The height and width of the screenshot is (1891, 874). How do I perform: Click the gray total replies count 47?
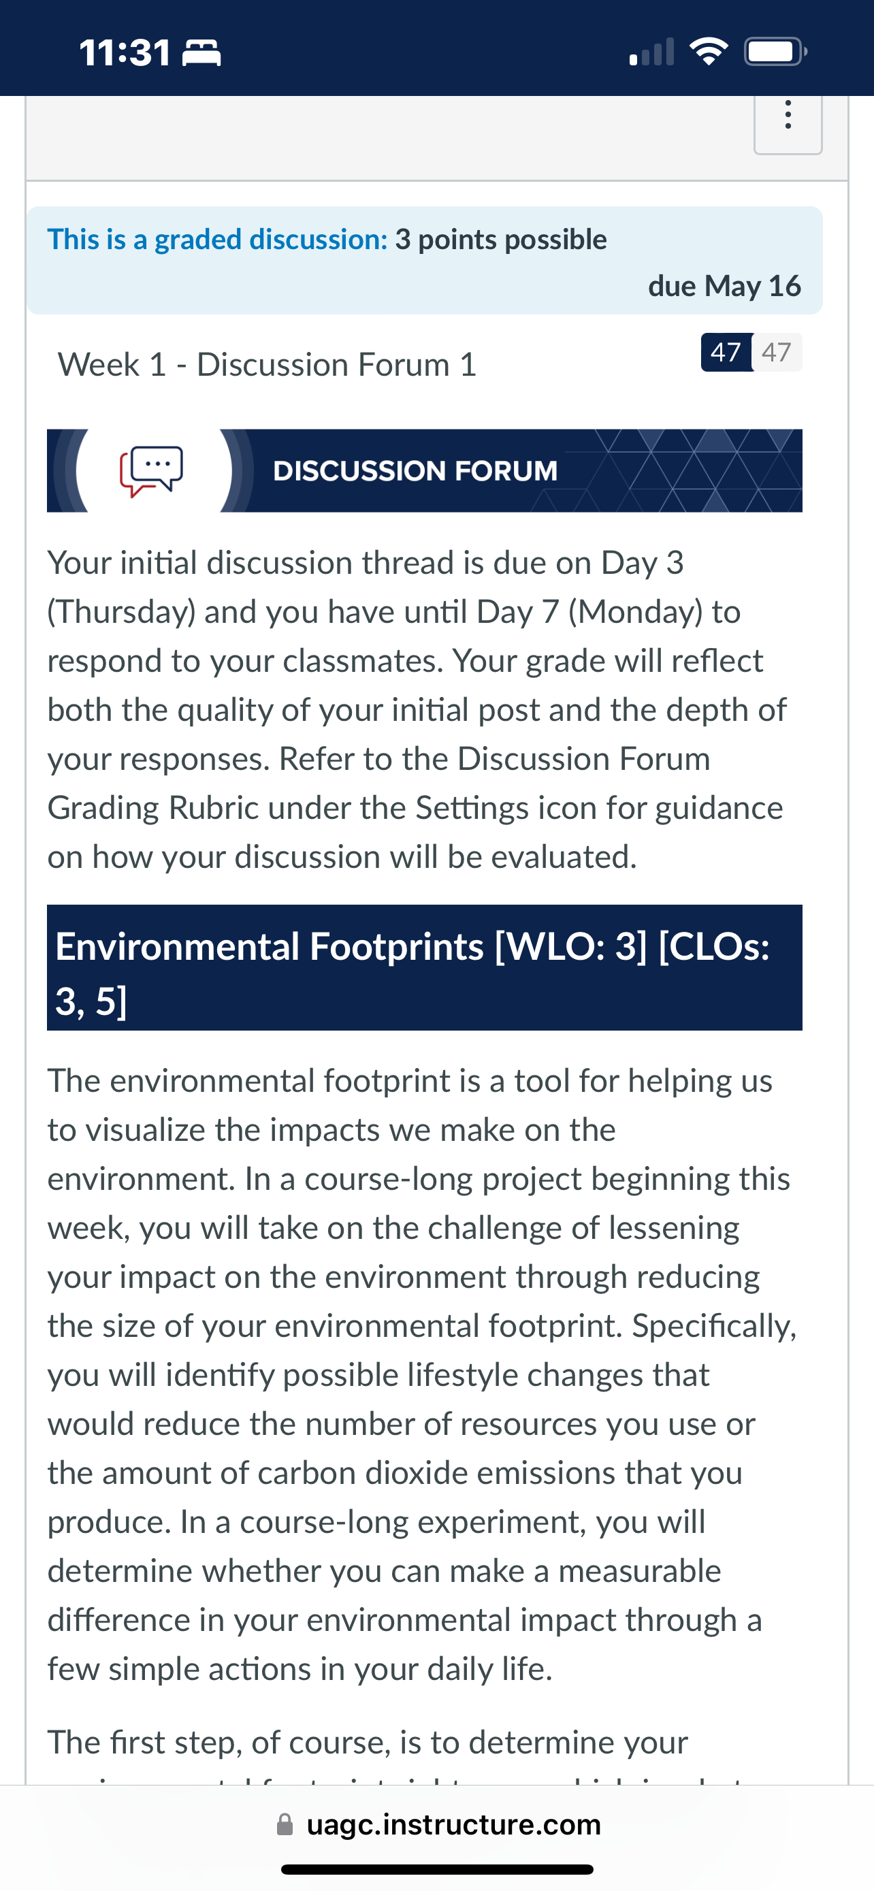click(777, 353)
